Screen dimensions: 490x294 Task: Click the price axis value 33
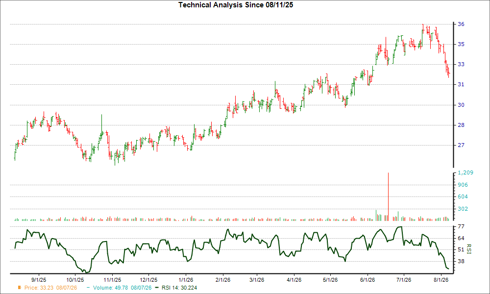pyautogui.click(x=461, y=64)
